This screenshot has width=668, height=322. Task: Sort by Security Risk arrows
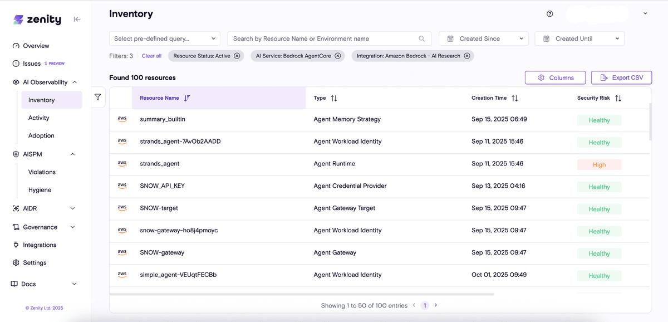click(x=618, y=98)
